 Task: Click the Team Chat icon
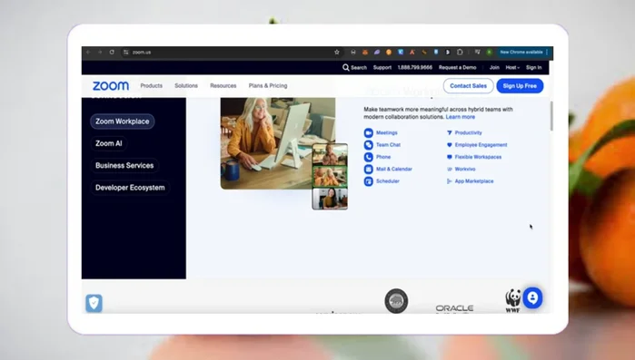coord(368,145)
